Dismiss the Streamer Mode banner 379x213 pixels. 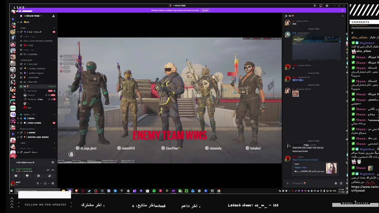[x=343, y=10]
